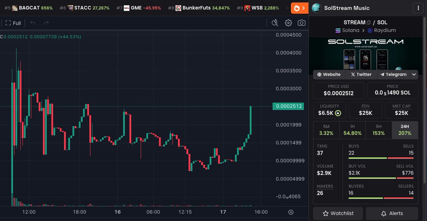Click the WSB token icon

tap(247, 8)
